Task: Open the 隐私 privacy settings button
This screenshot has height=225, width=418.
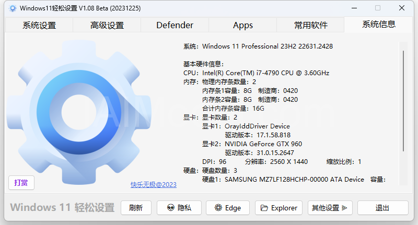Action: click(179, 208)
